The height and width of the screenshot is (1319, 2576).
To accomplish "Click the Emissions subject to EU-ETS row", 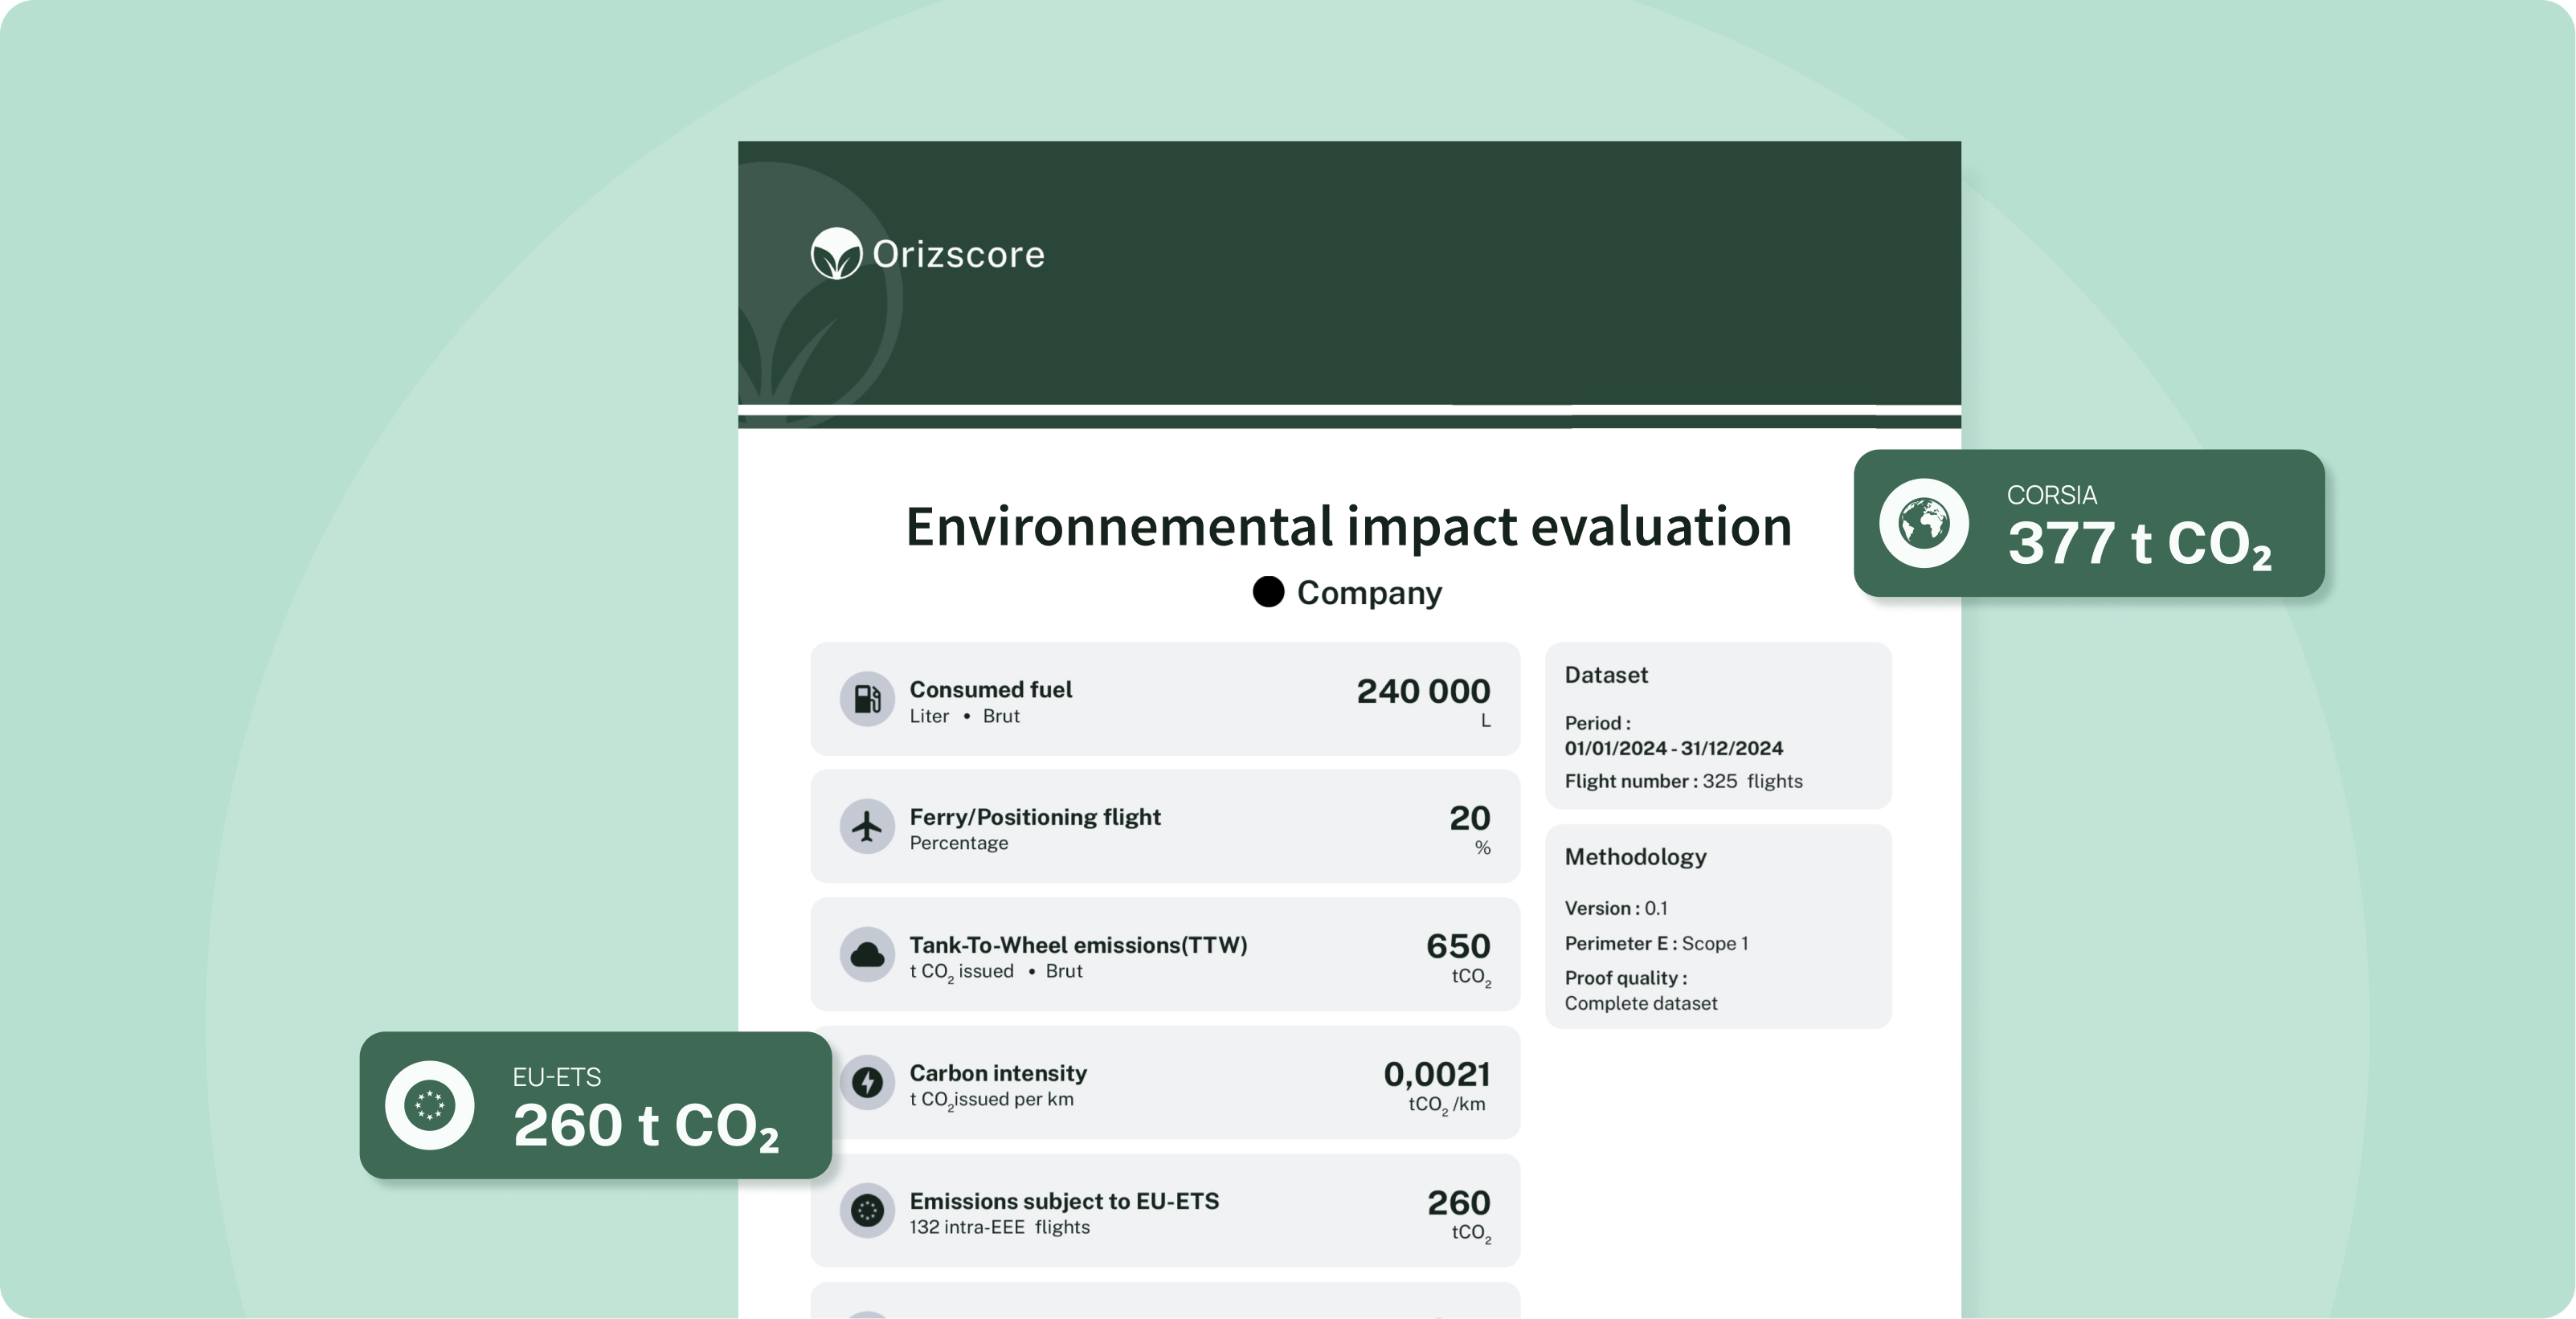I will tap(1165, 1211).
